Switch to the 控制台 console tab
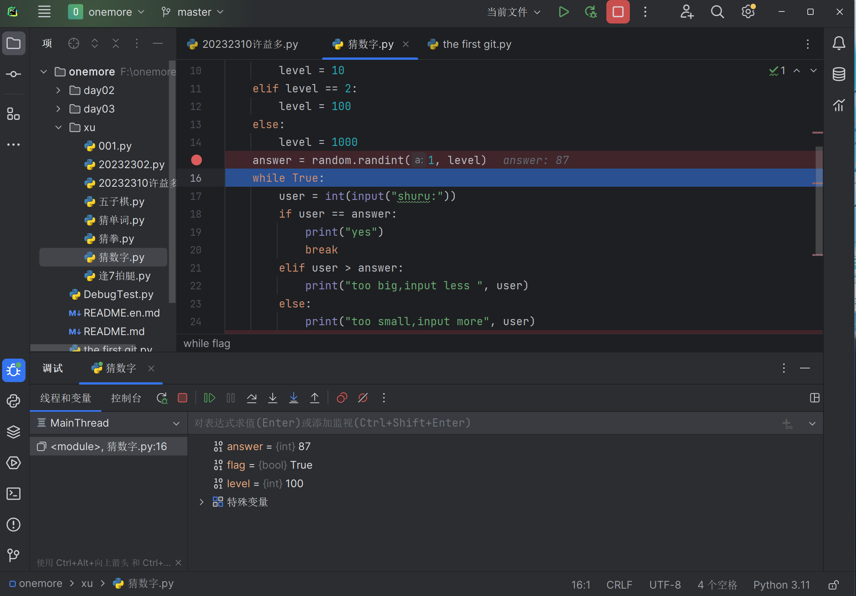856x596 pixels. point(126,398)
